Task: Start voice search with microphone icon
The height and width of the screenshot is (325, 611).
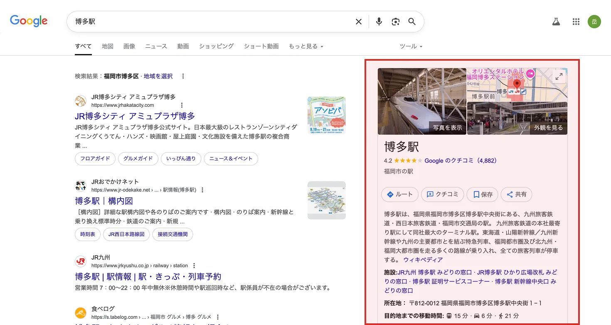Action: 379,22
